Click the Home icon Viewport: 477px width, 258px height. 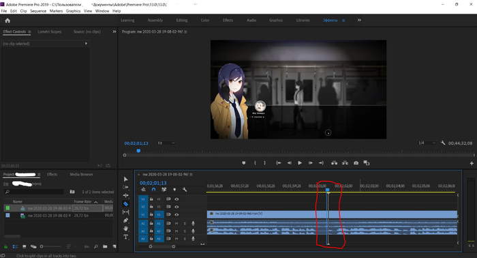7,20
